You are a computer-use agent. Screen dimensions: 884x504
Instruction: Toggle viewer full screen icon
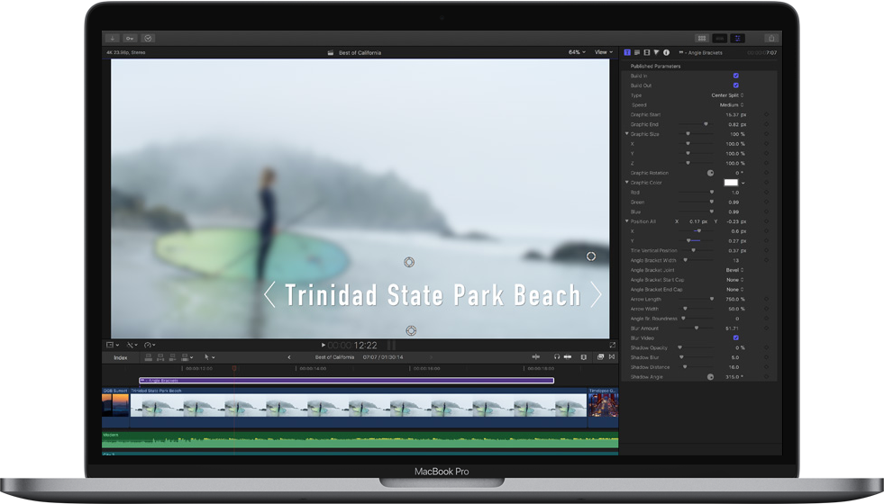(x=613, y=345)
